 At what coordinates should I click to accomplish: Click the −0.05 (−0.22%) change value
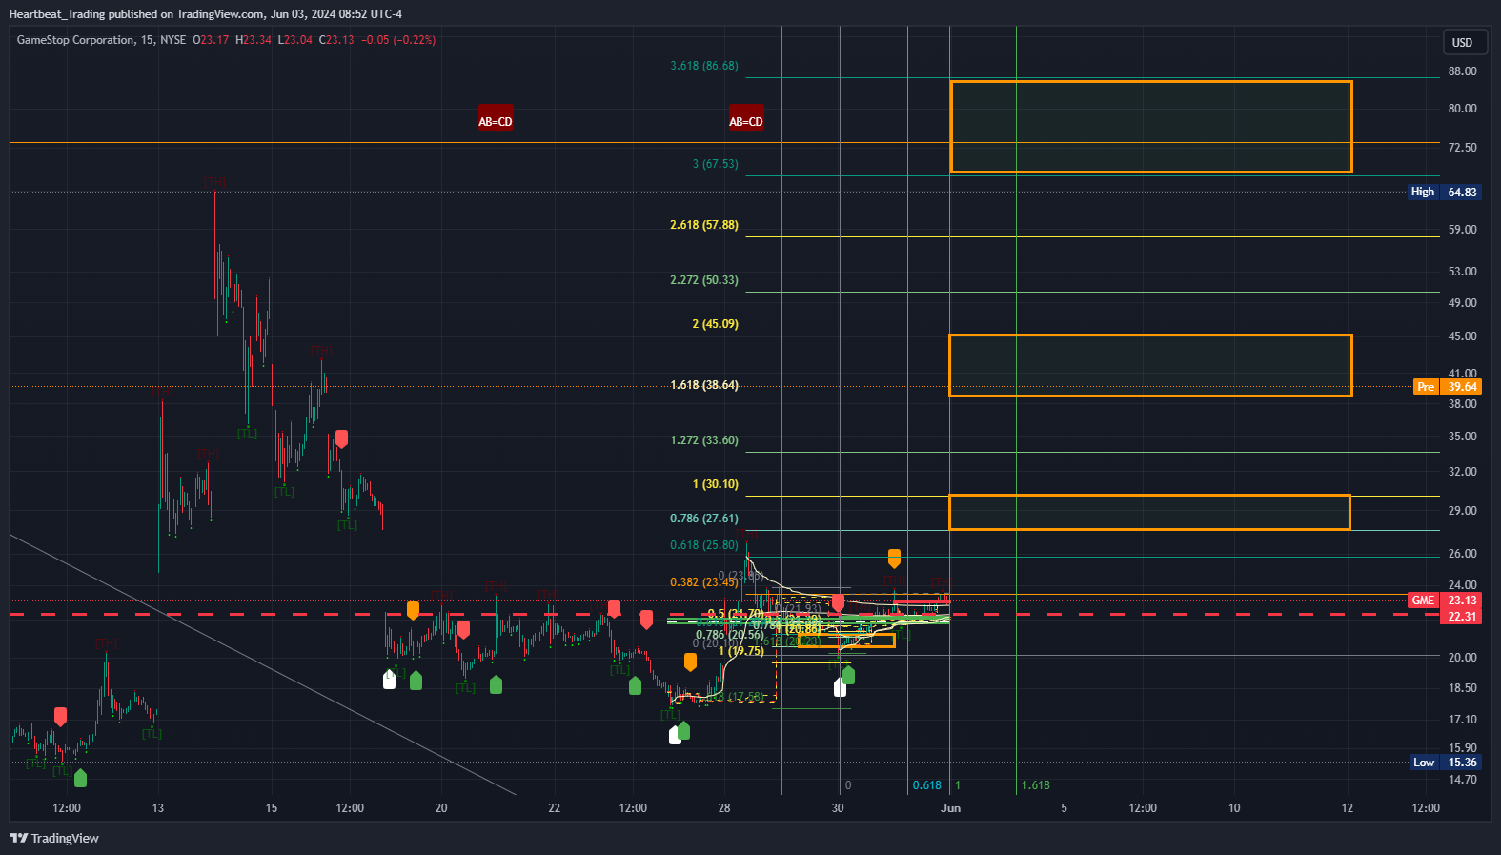coord(398,40)
